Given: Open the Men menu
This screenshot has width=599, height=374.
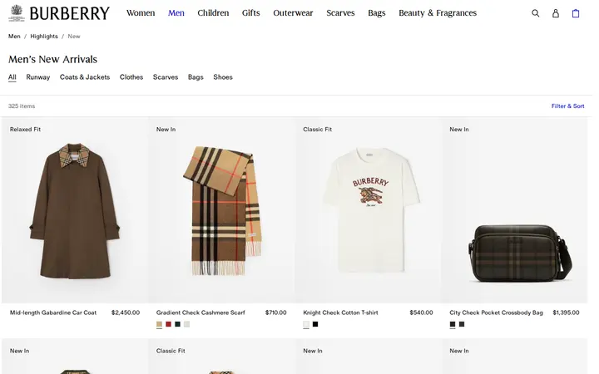Looking at the screenshot, I should [x=176, y=13].
